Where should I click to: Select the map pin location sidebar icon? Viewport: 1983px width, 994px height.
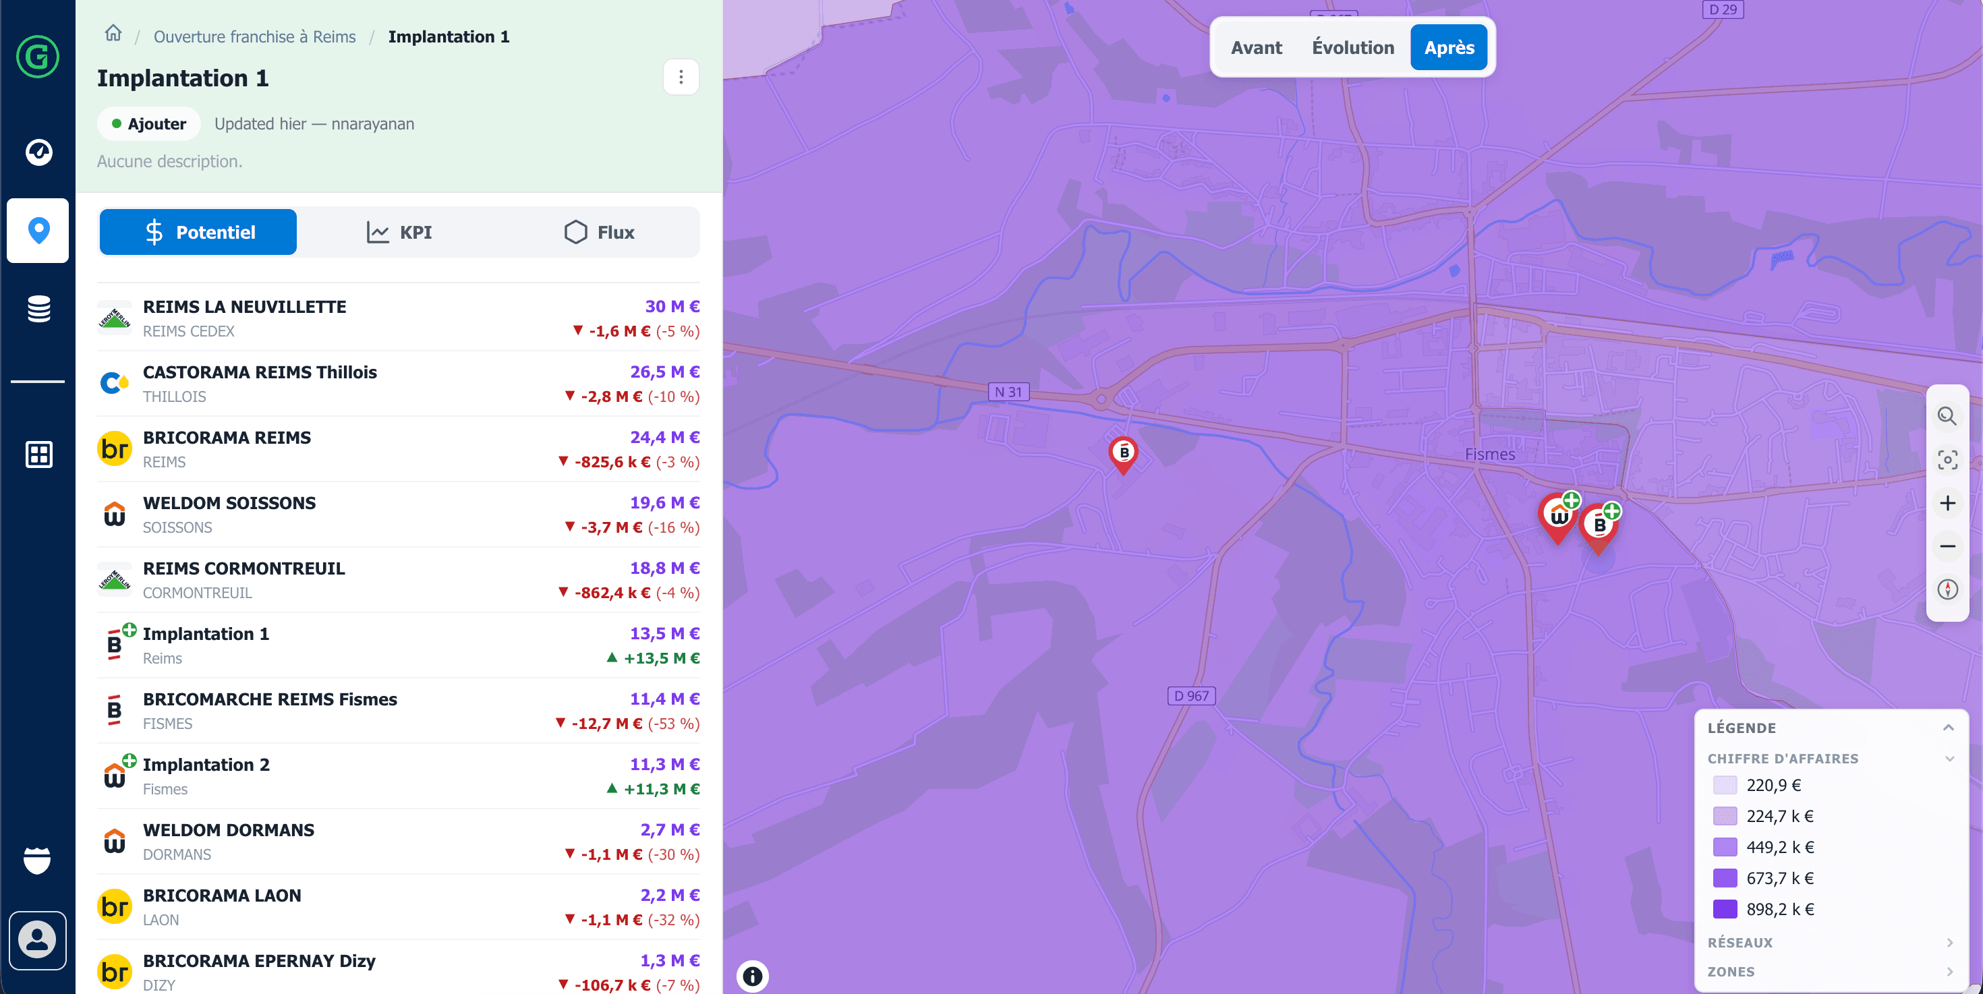click(38, 230)
